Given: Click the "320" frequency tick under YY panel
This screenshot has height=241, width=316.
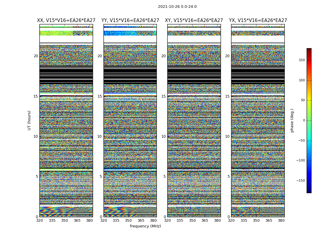Looking at the screenshot, I should (104, 221).
